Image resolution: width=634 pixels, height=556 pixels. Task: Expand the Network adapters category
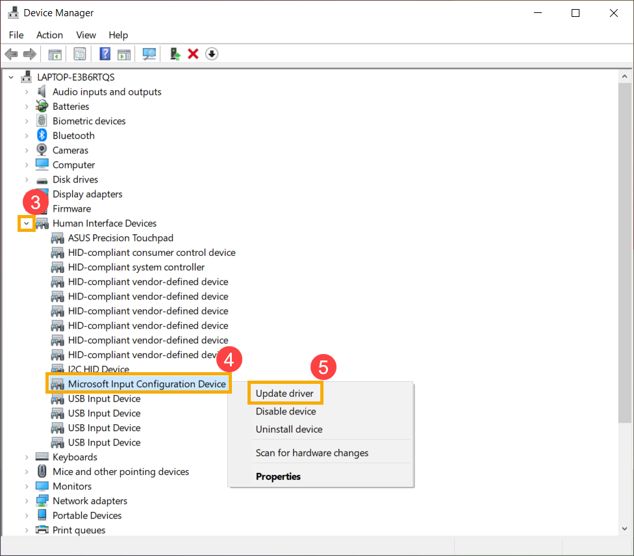pos(27,501)
